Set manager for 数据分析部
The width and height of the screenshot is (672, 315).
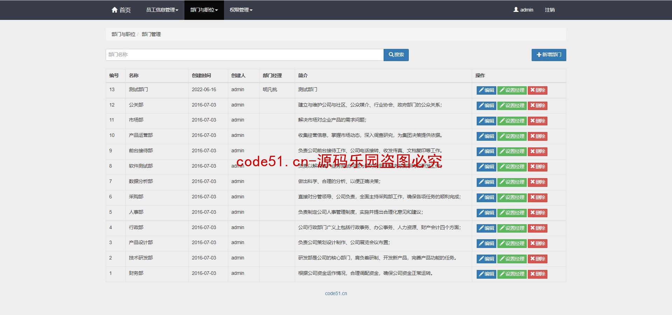click(x=512, y=182)
